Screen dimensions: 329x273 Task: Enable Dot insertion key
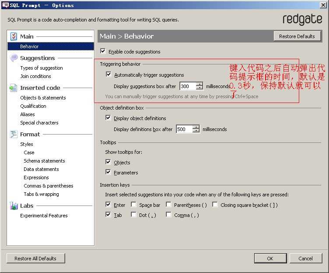[133, 215]
